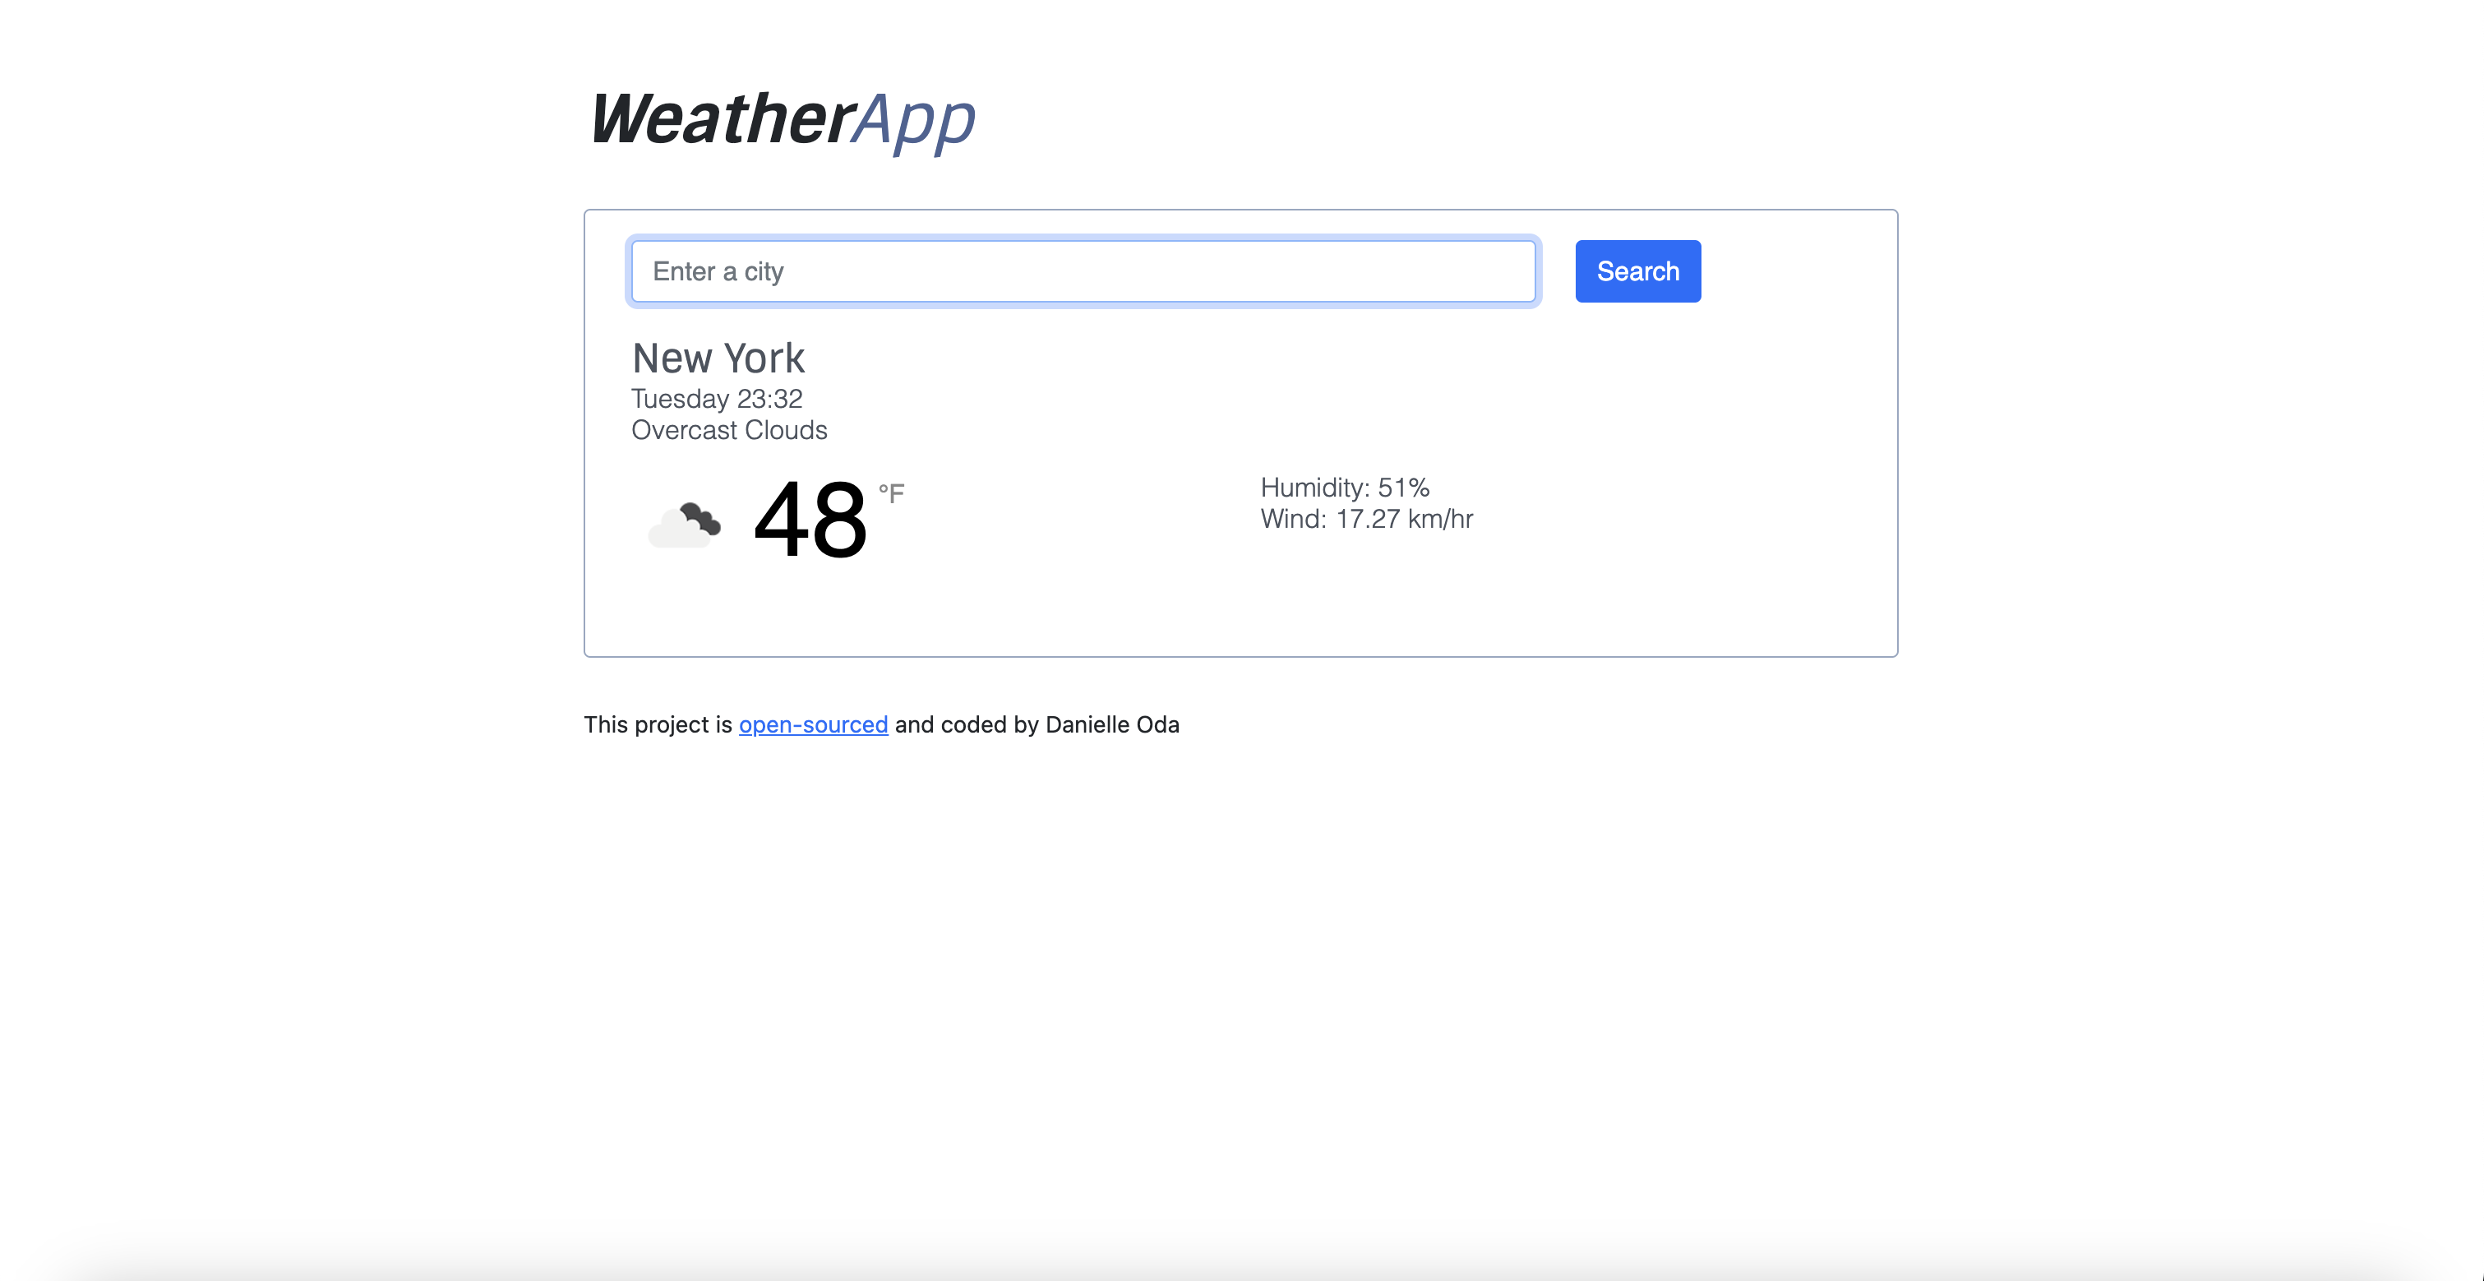Toggle the °F temperature unit
The width and height of the screenshot is (2484, 1281).
(x=892, y=495)
